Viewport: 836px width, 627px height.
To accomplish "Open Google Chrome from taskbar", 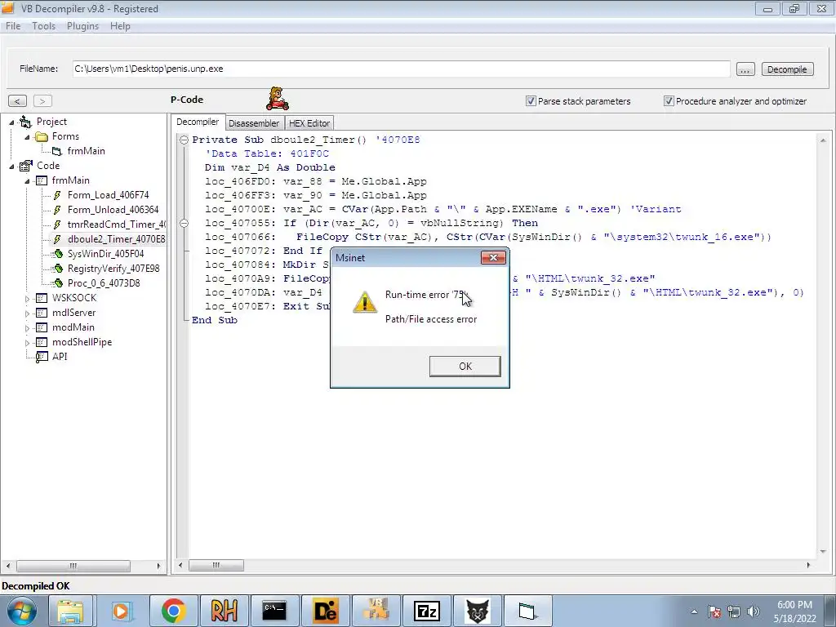I will click(x=173, y=611).
